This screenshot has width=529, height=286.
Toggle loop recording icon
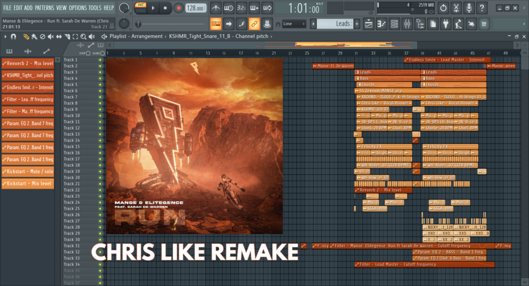267,8
